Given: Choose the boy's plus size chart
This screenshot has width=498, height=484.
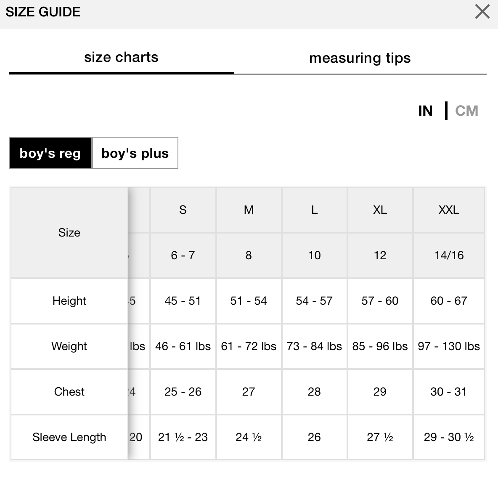Looking at the screenshot, I should [x=135, y=153].
